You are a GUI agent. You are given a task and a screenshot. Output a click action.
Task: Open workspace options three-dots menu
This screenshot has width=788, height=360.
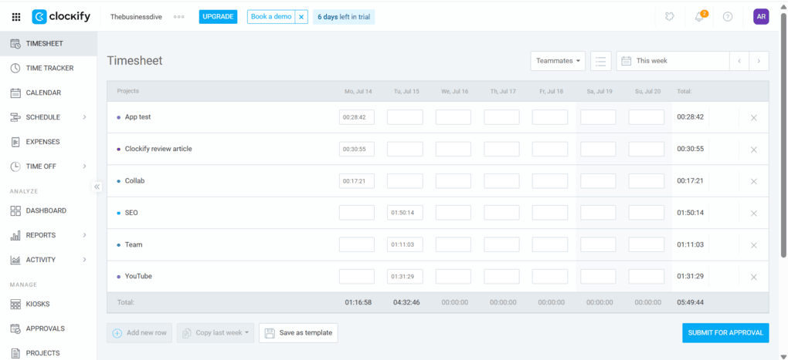coord(179,16)
